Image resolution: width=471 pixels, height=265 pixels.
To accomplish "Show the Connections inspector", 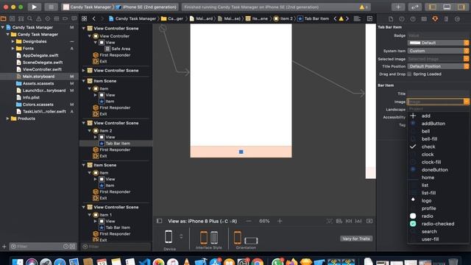I will (x=457, y=19).
